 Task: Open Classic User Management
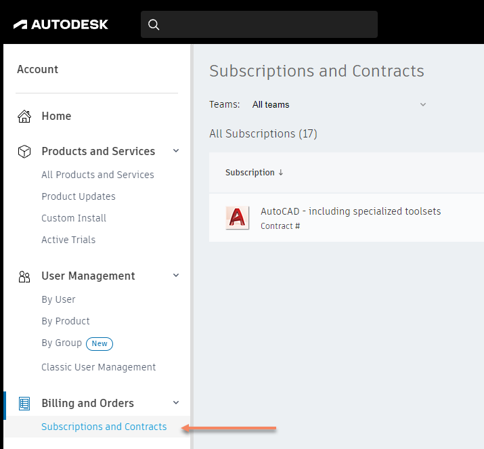[x=98, y=367]
